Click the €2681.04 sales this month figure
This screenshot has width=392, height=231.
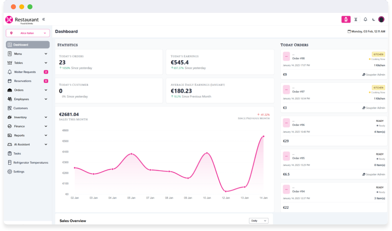tap(69, 114)
